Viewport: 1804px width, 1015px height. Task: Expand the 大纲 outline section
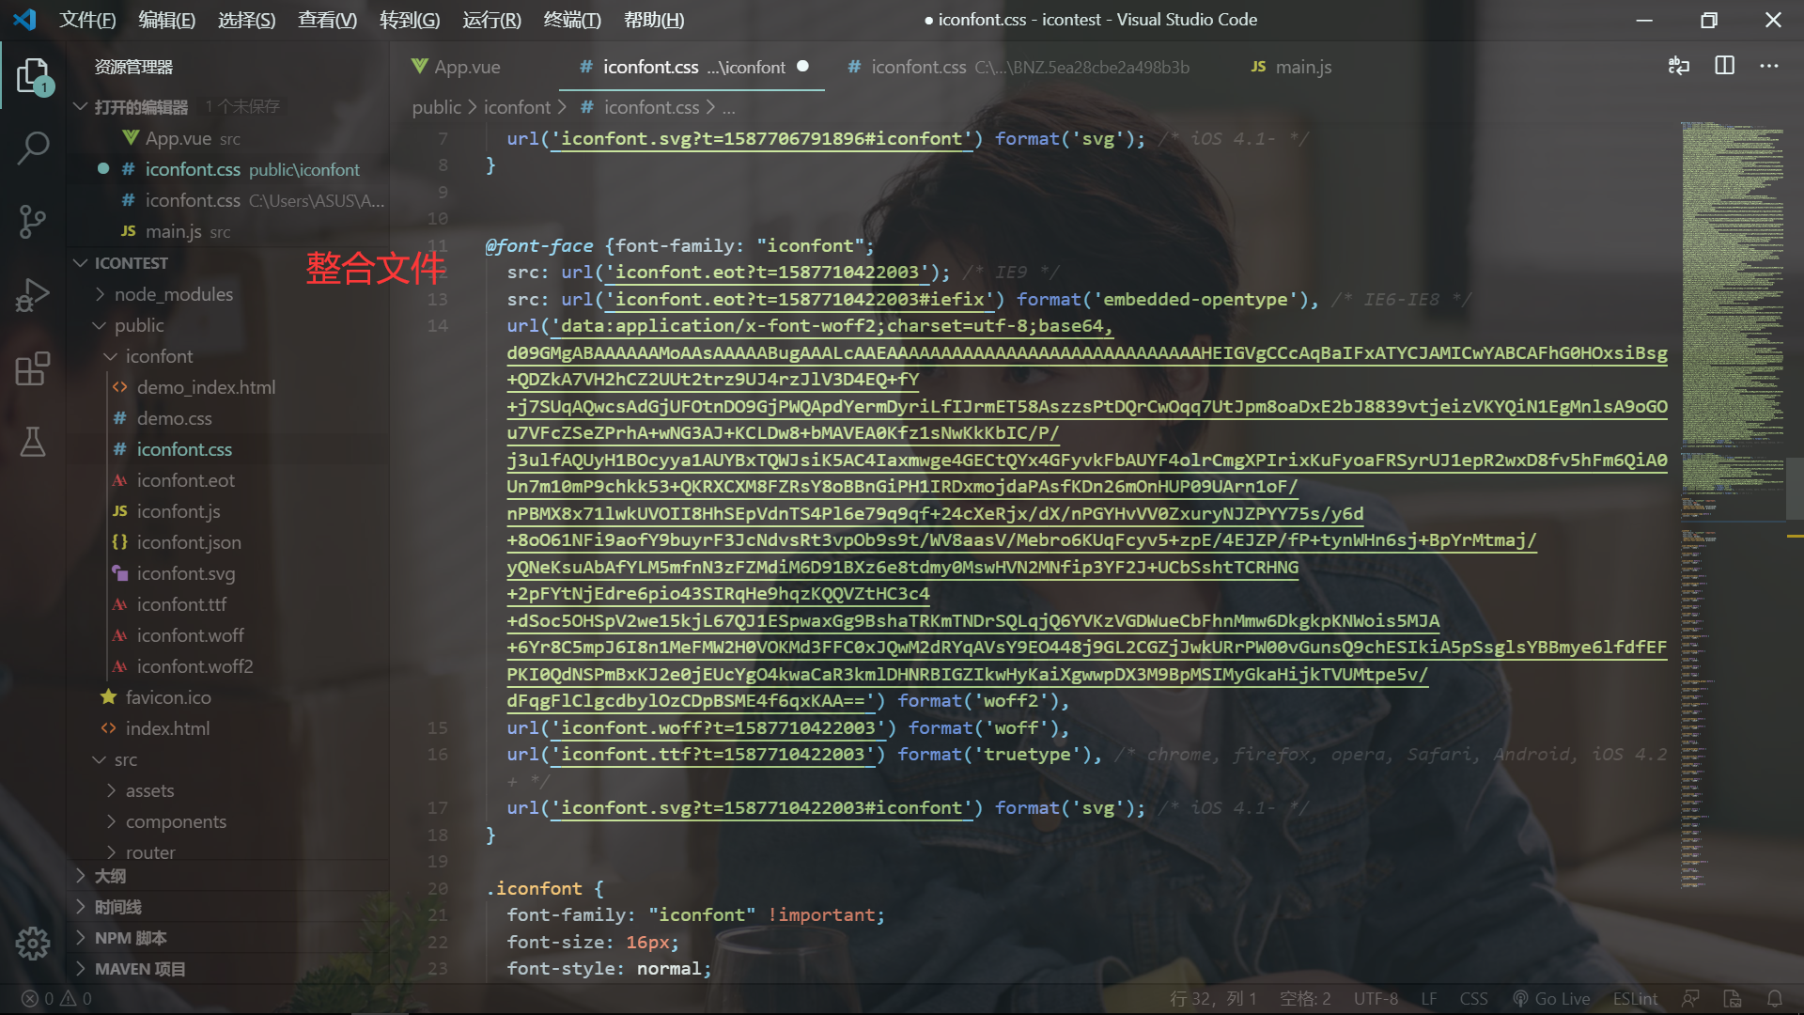pos(110,876)
